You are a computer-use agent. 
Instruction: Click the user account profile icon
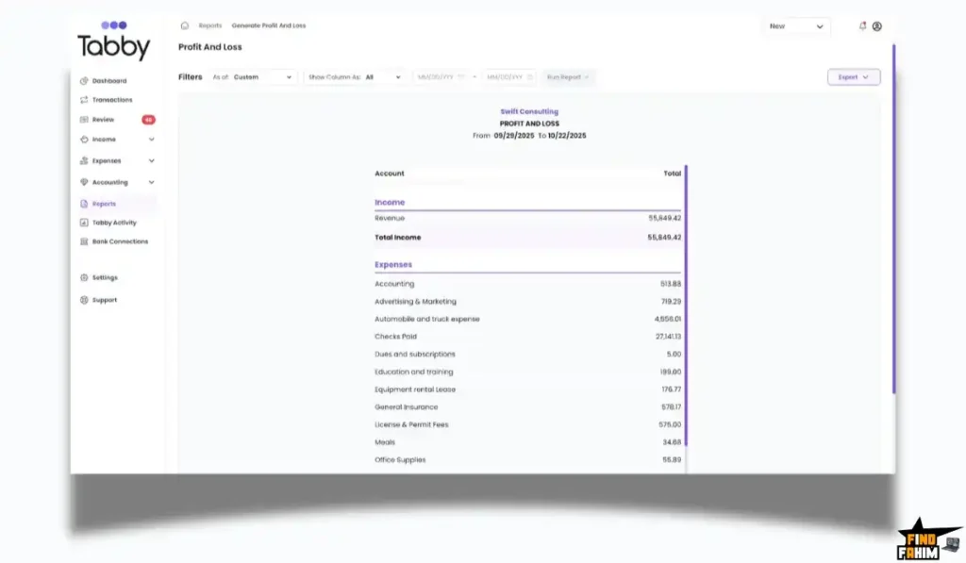pos(878,26)
